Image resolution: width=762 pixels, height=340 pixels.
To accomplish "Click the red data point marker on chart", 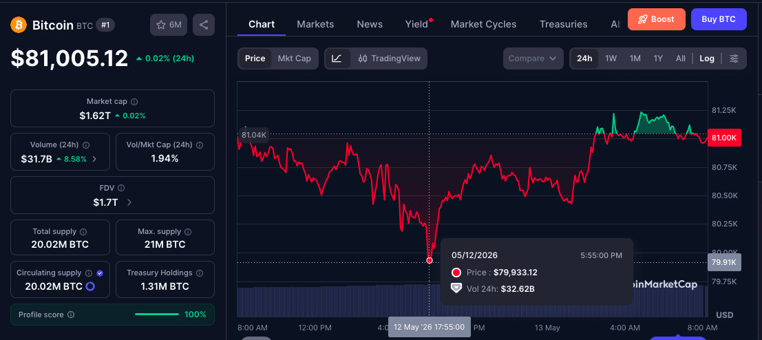I will pyautogui.click(x=429, y=260).
